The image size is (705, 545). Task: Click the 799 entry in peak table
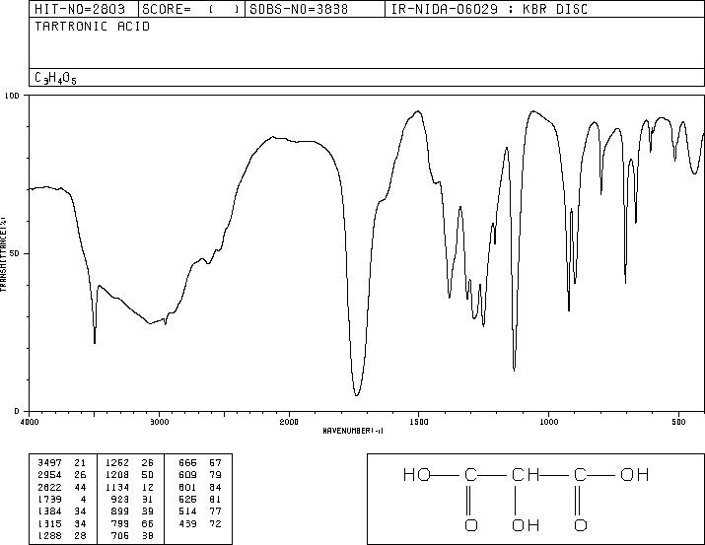(119, 524)
